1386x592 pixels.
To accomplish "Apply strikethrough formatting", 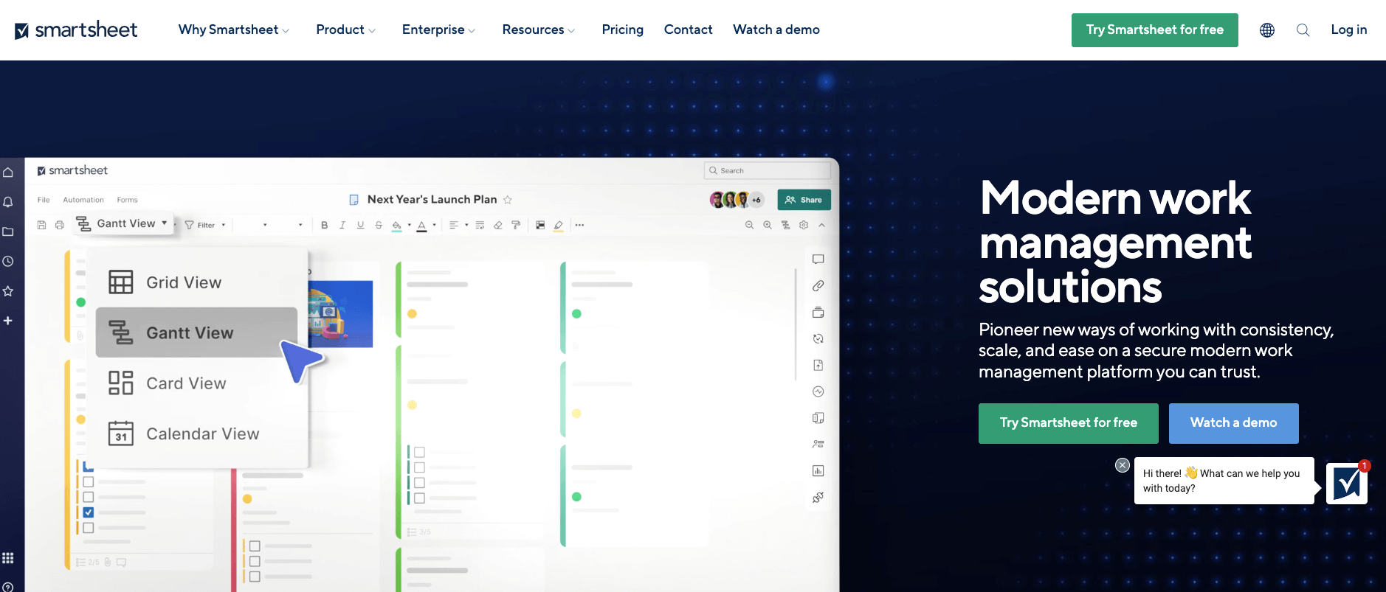I will click(379, 225).
